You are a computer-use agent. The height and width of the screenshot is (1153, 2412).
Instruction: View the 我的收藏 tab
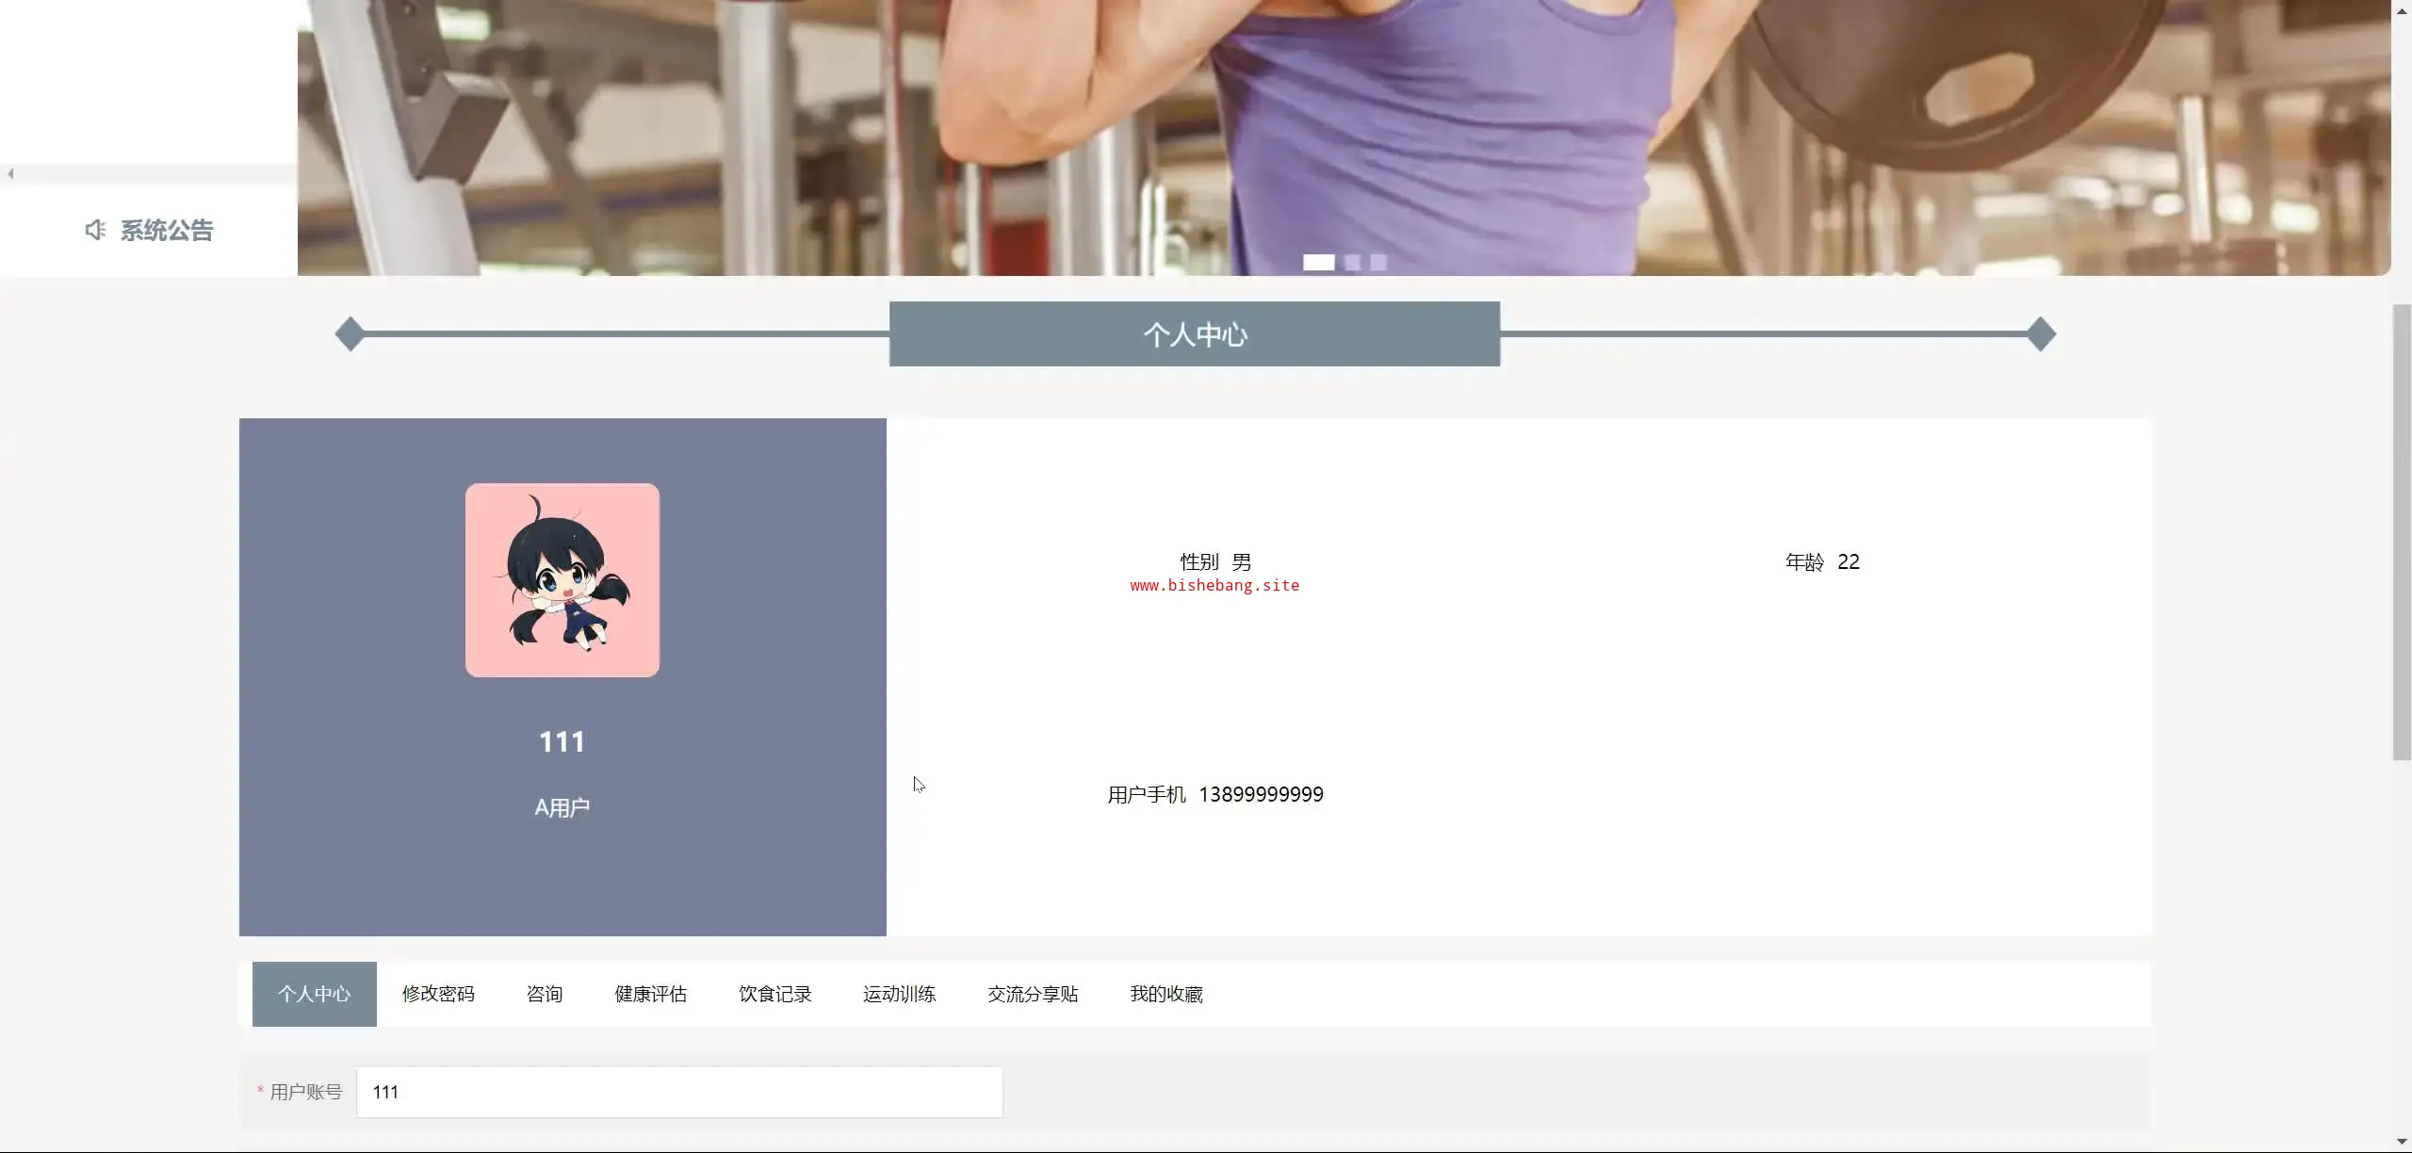point(1166,994)
